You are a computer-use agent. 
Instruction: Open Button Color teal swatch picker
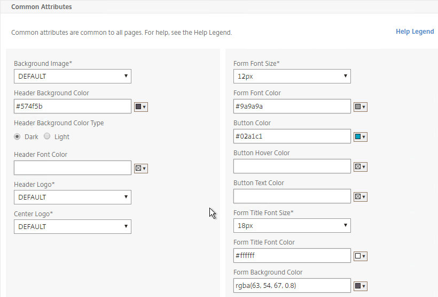[361, 136]
